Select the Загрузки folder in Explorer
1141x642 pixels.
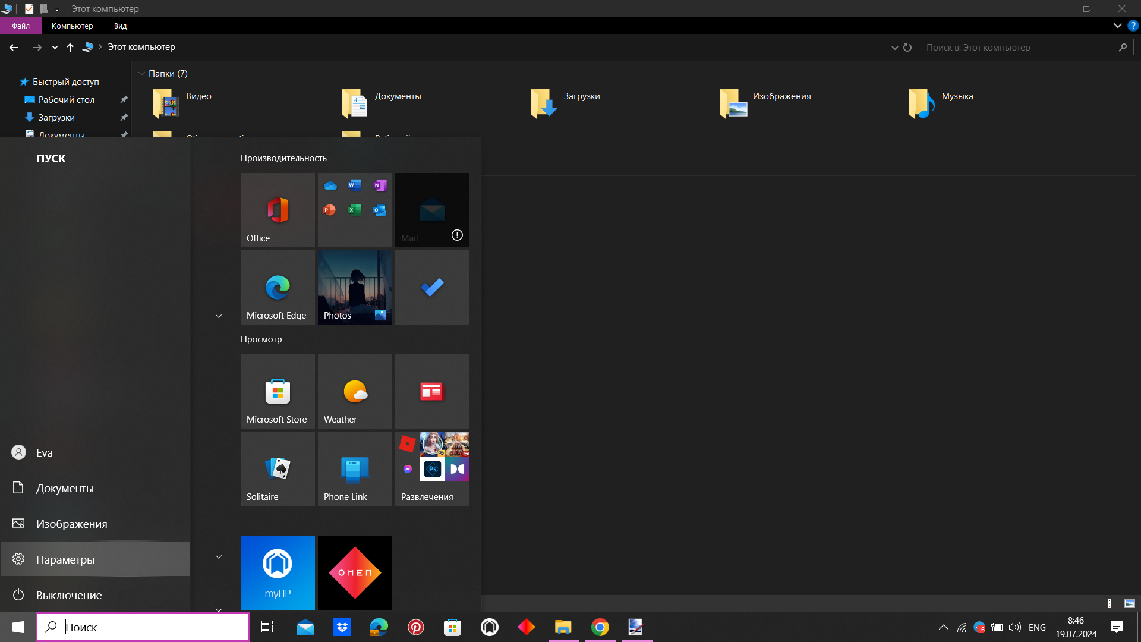(566, 102)
